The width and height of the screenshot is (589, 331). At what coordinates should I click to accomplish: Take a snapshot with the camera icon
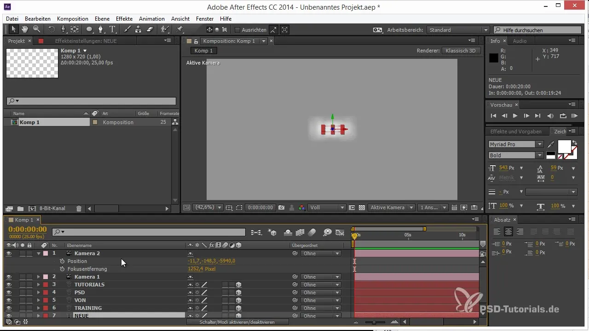coord(281,208)
